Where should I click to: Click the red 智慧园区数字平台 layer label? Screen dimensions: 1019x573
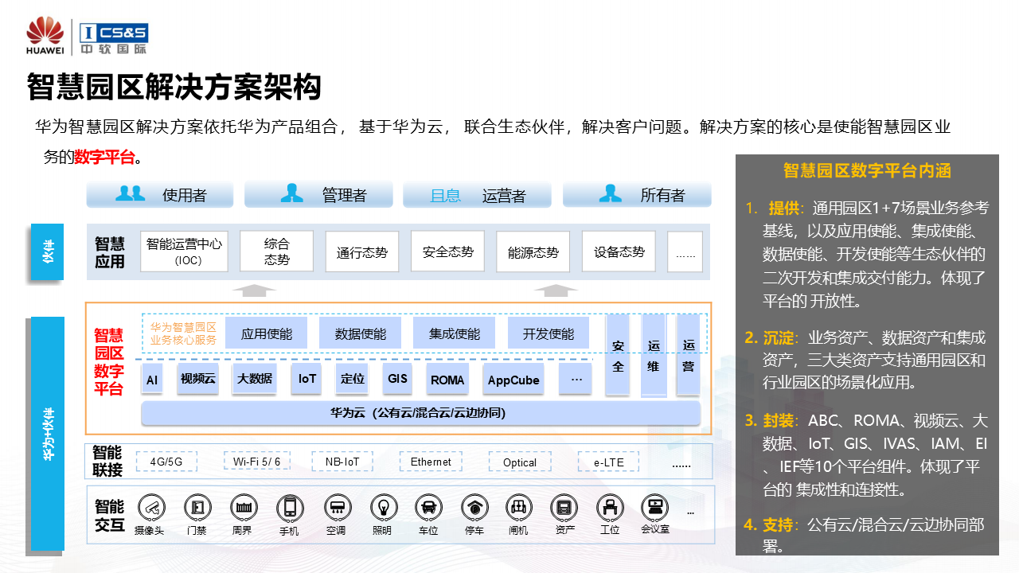pyautogui.click(x=109, y=362)
